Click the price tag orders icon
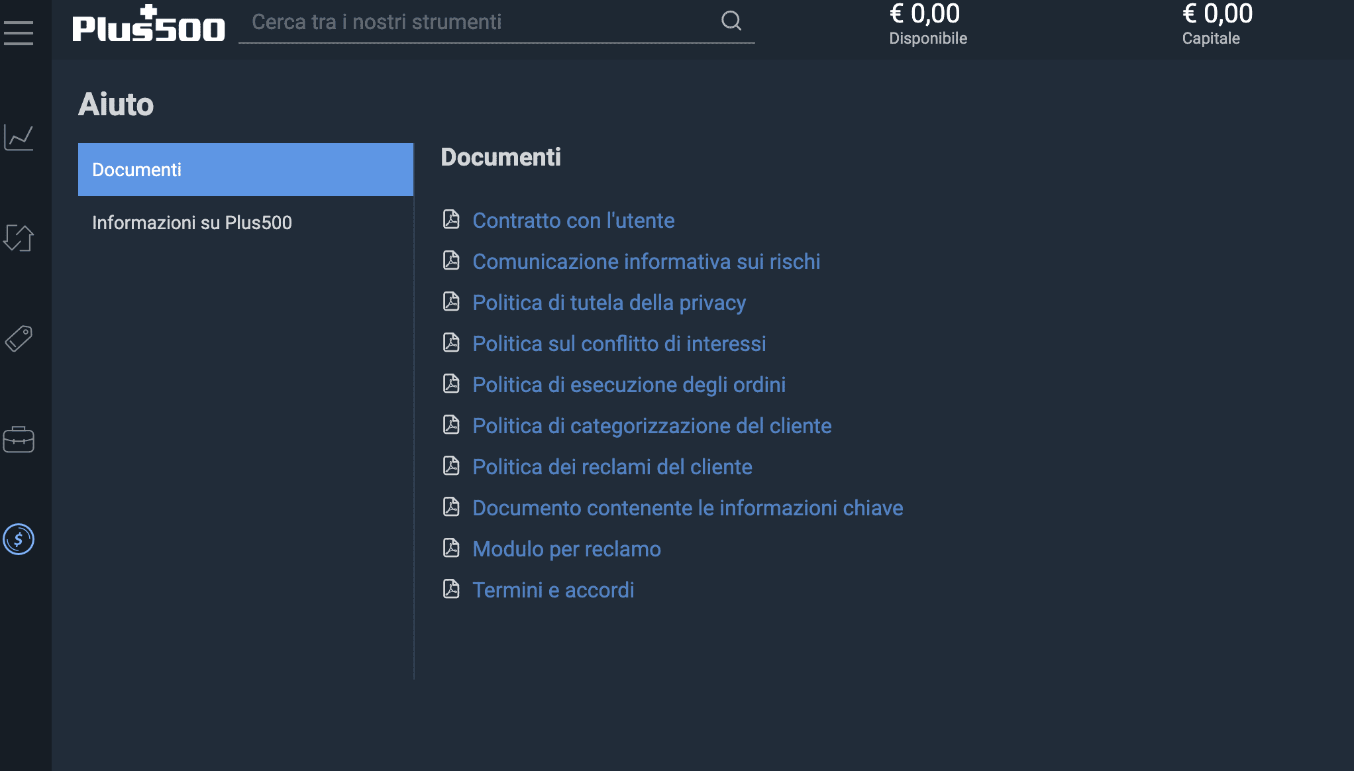Image resolution: width=1354 pixels, height=771 pixels. click(x=19, y=338)
